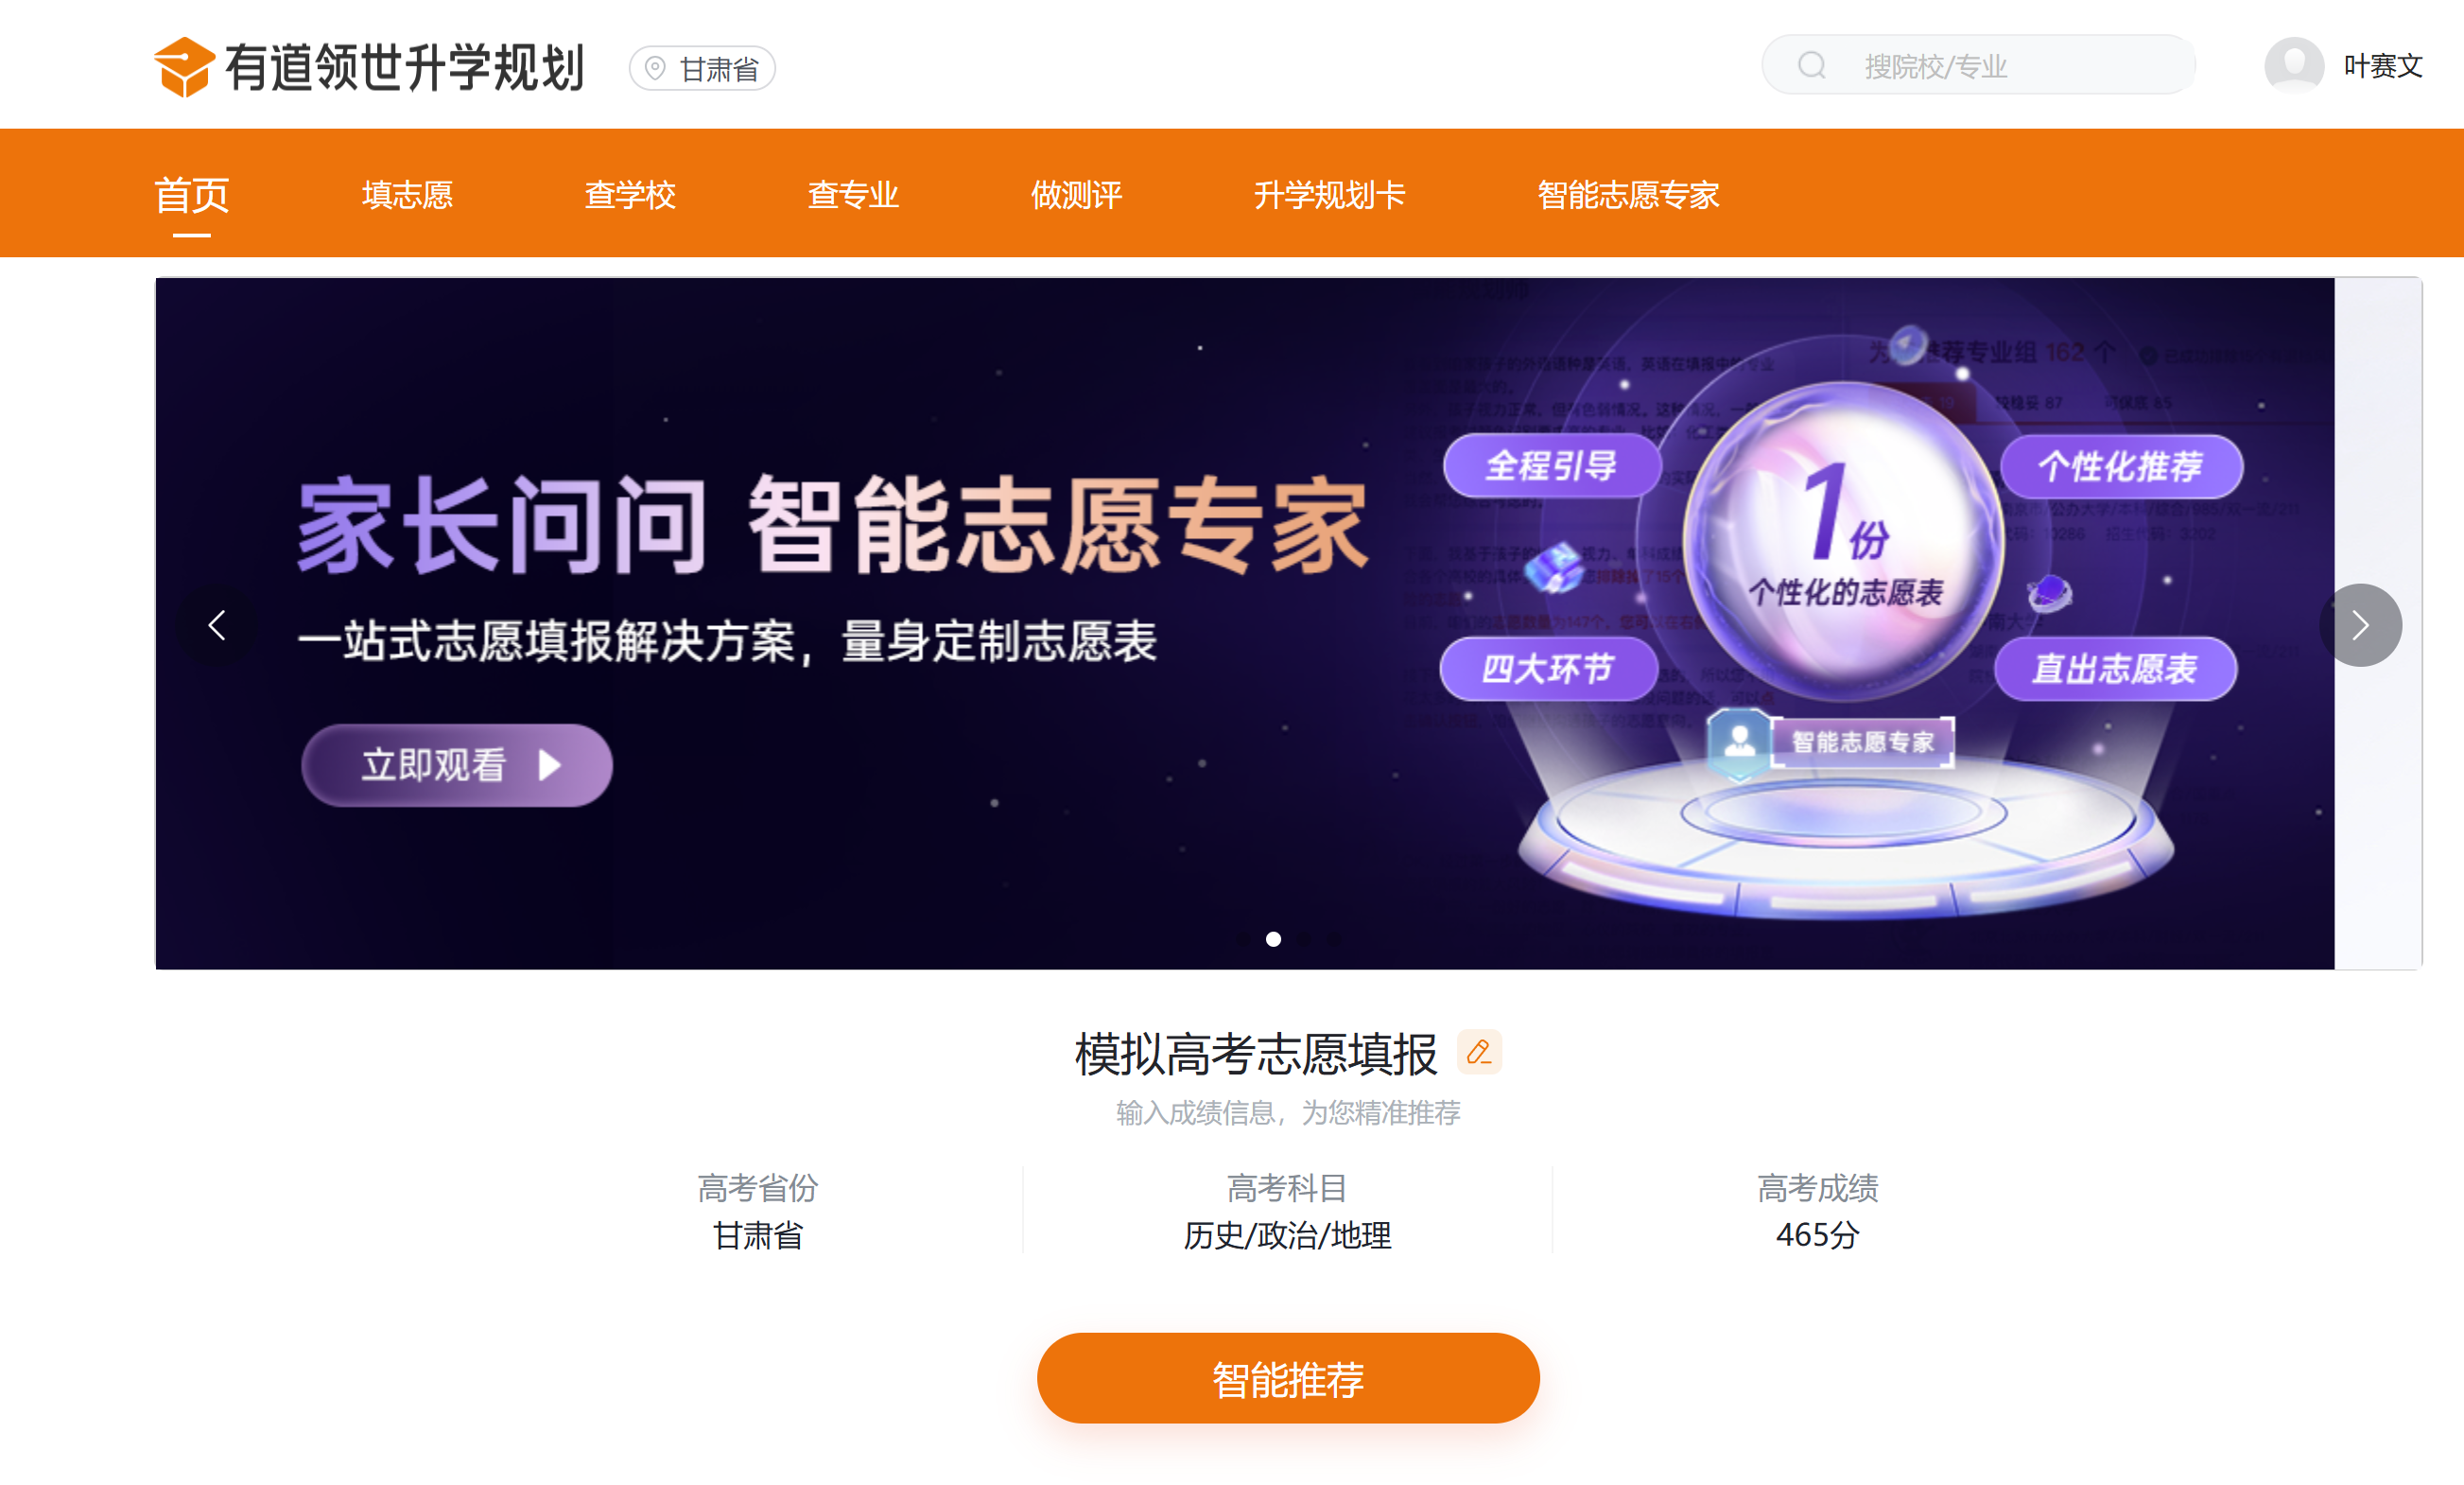The image size is (2464, 1485).
Task: Select the active white carousel dot
Action: [1273, 938]
